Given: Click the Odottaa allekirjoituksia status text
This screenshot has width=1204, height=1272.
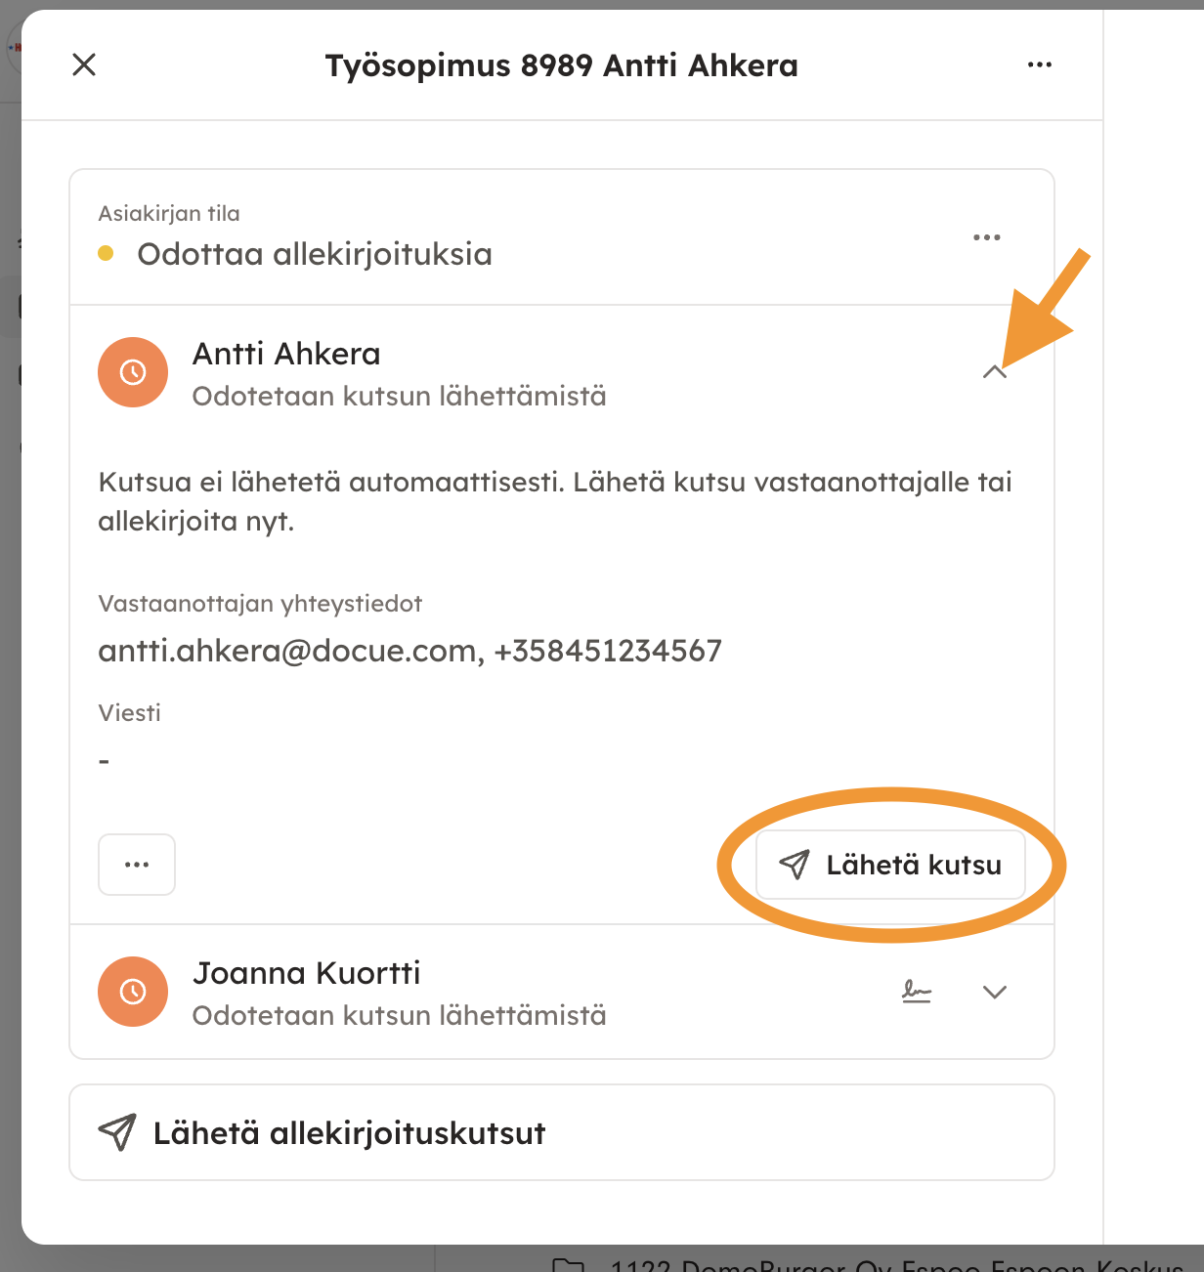Looking at the screenshot, I should (x=314, y=254).
